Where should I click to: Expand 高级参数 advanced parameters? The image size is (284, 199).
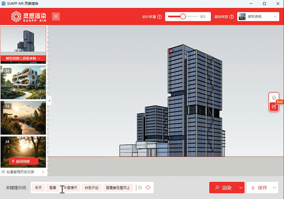coord(32,58)
